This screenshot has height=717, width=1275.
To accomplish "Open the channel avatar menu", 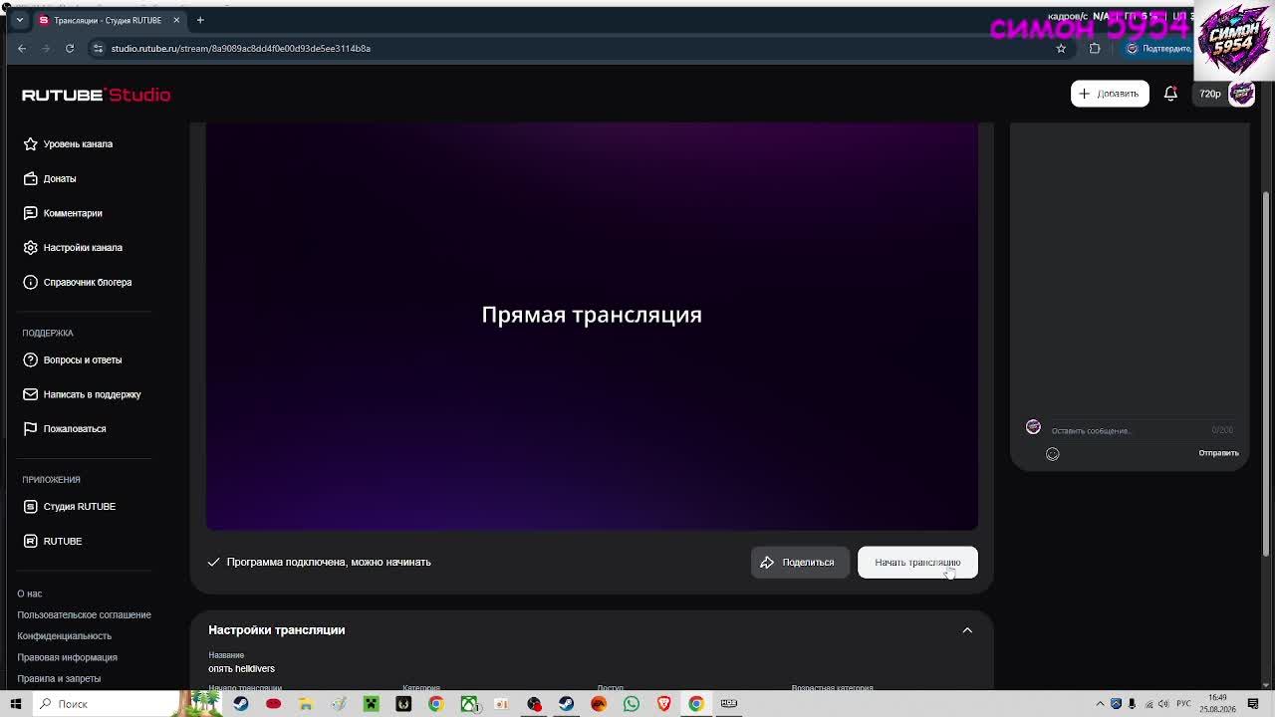I will (1241, 94).
